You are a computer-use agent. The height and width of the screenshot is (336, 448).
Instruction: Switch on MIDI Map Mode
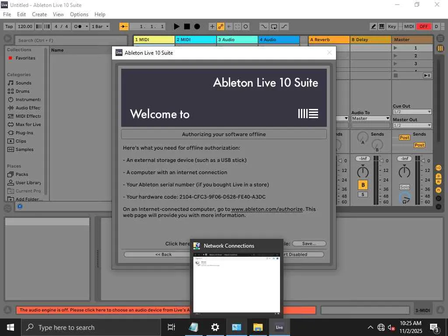(x=409, y=27)
